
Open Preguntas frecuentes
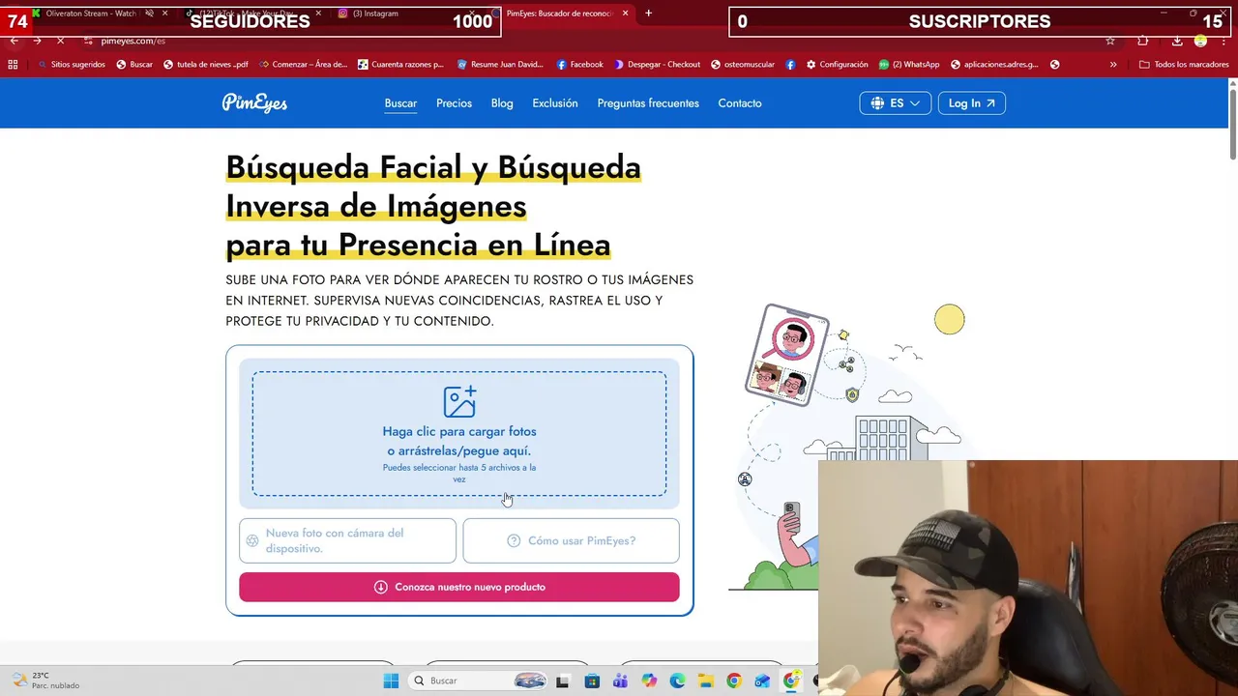coord(648,103)
